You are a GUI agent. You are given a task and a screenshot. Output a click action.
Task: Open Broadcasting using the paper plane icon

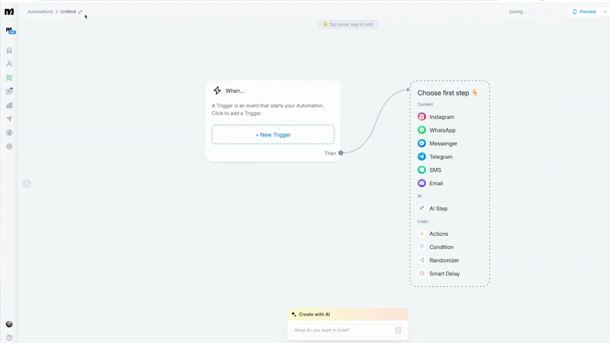9,118
